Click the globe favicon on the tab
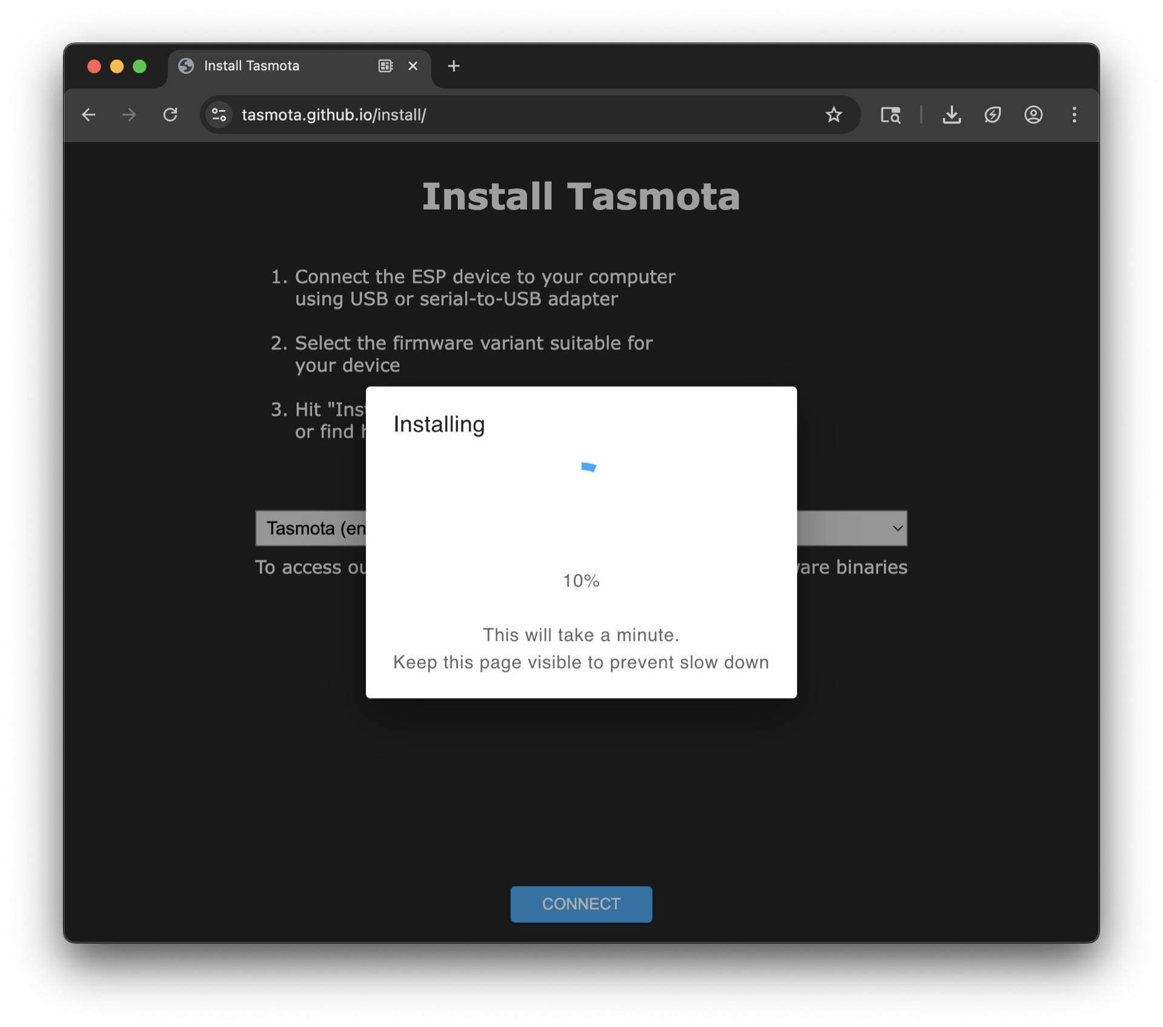The width and height of the screenshot is (1163, 1027). pos(187,66)
